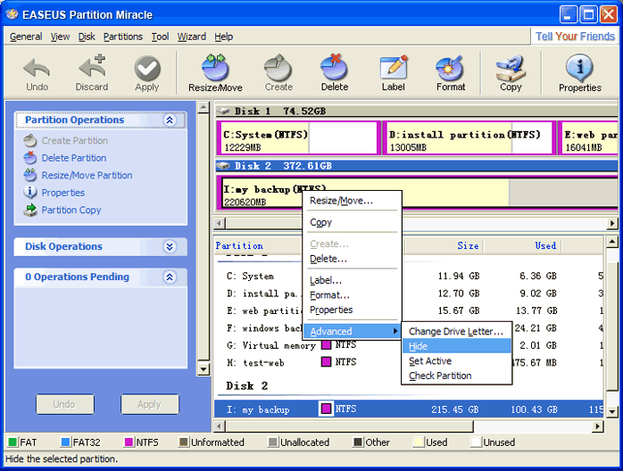The width and height of the screenshot is (623, 471).
Task: Expand the Disk Operations panel
Action: (x=170, y=247)
